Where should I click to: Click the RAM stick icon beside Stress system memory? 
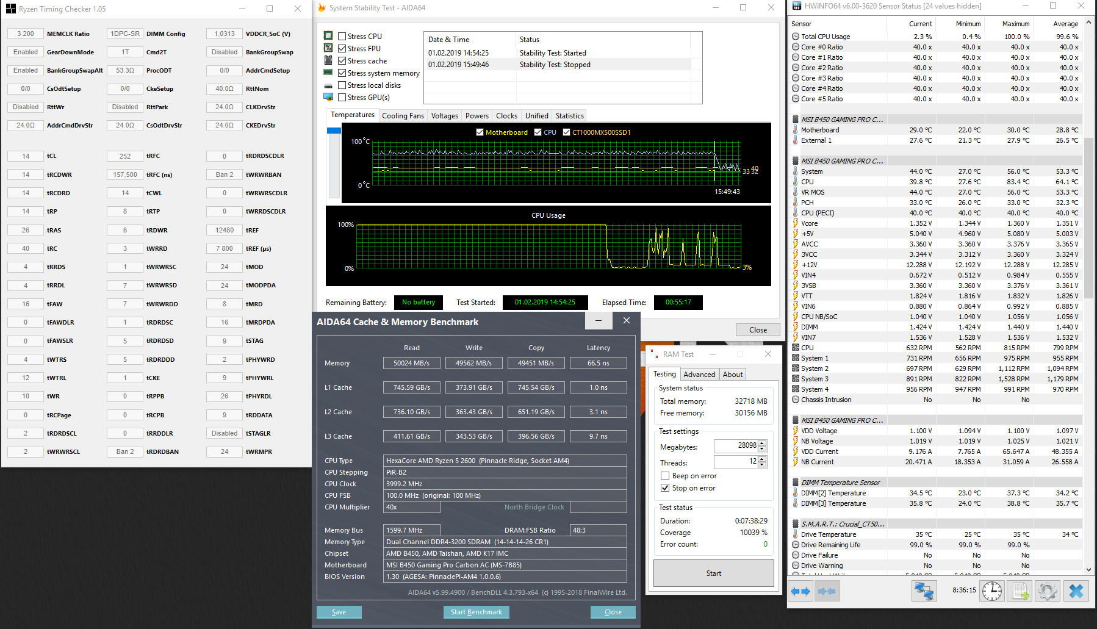point(328,73)
